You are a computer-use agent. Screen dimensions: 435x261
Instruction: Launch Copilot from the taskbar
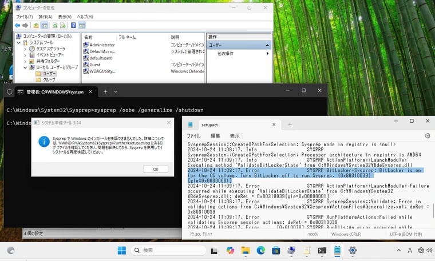[x=230, y=251]
